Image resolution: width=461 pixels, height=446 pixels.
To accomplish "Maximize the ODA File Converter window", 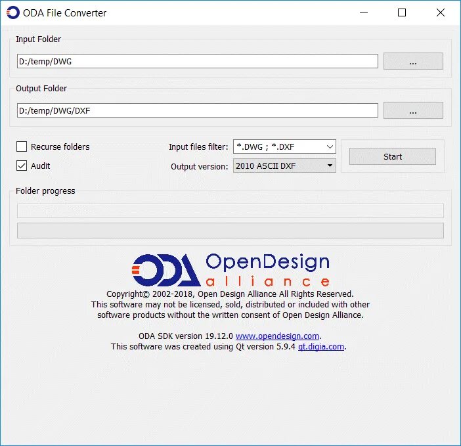I will (x=402, y=12).
